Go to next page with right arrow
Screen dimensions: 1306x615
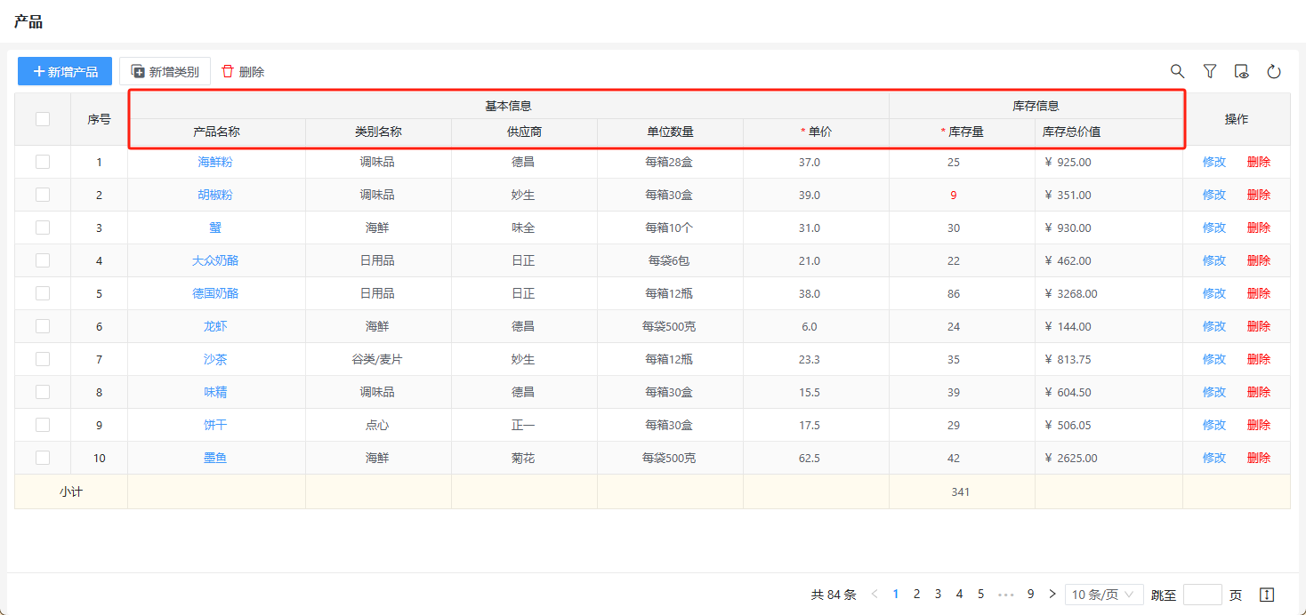tap(1052, 595)
